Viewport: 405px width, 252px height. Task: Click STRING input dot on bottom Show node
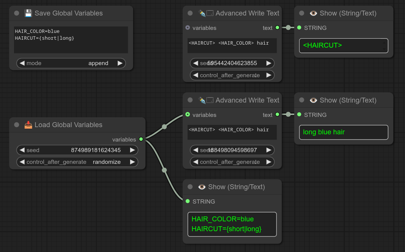(188, 201)
